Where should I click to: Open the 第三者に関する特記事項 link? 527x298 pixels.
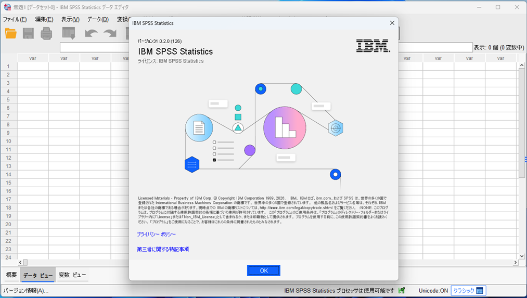(163, 249)
